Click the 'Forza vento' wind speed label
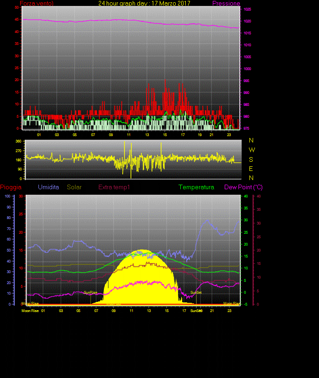This screenshot has width=319, height=378. [37, 4]
